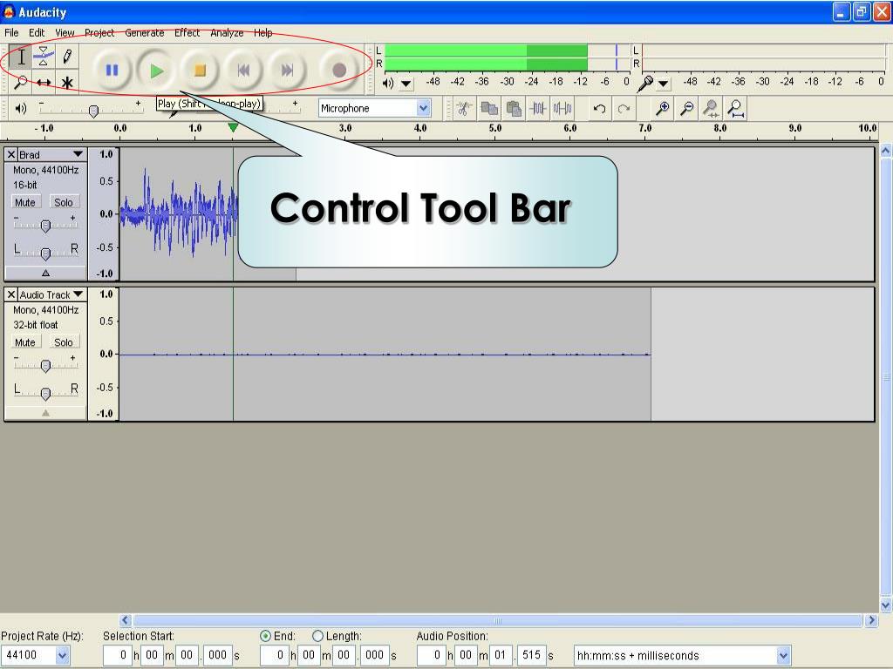Click Fit Project in window icon

click(736, 108)
